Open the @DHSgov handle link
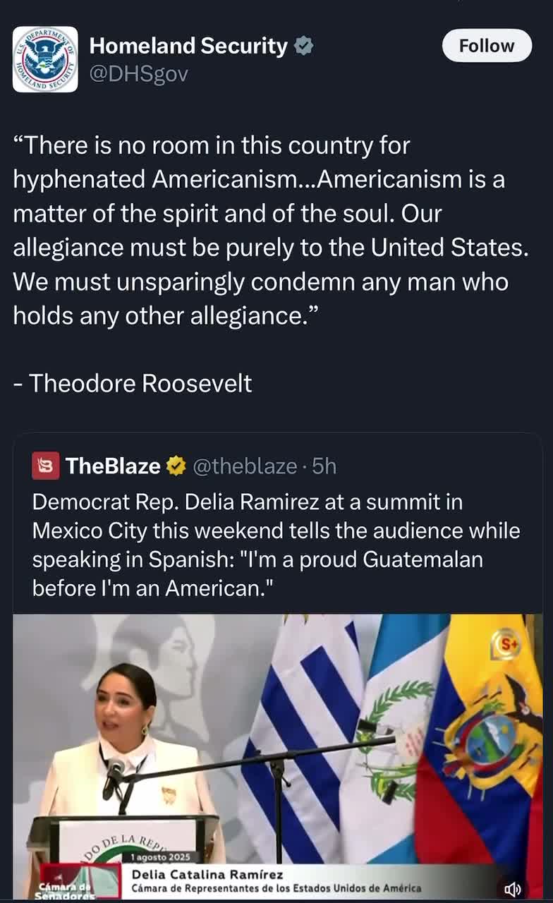Viewport: 553px width, 903px height. pyautogui.click(x=138, y=73)
